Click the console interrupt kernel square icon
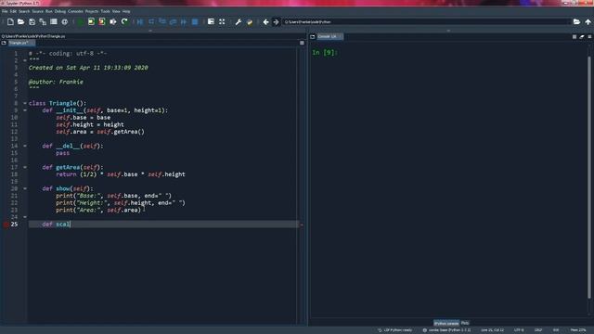The height and width of the screenshot is (334, 594). (575, 37)
